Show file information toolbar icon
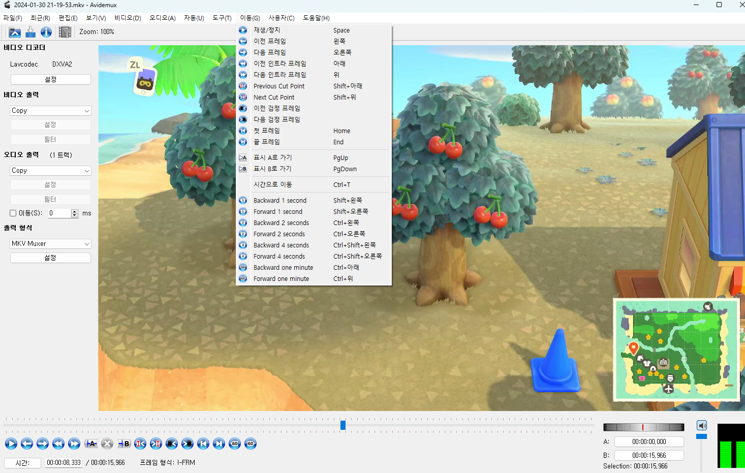This screenshot has height=473, width=745. (x=46, y=32)
